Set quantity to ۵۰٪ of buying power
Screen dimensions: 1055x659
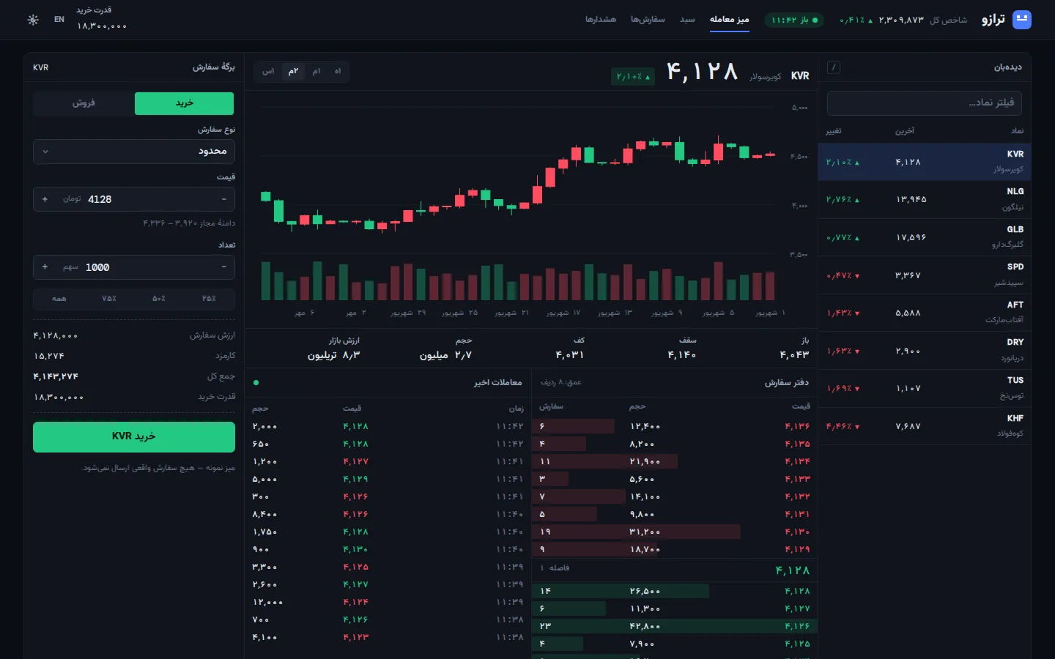(159, 299)
